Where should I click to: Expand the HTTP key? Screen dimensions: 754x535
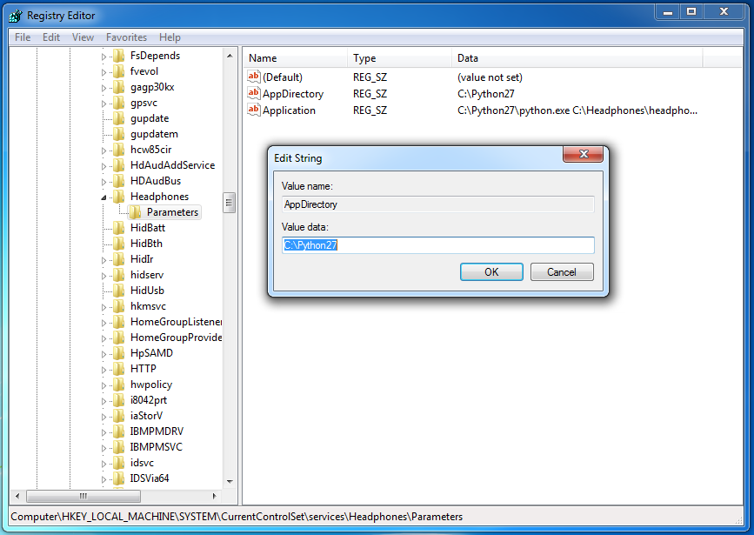click(x=103, y=370)
